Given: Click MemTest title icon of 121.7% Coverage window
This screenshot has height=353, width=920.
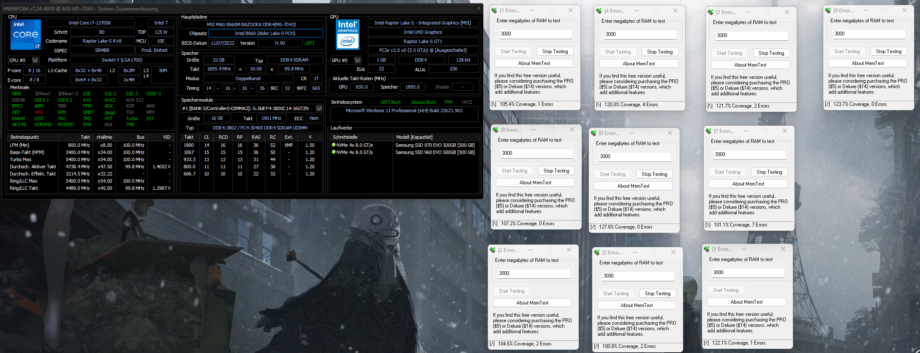Looking at the screenshot, I should 711,12.
